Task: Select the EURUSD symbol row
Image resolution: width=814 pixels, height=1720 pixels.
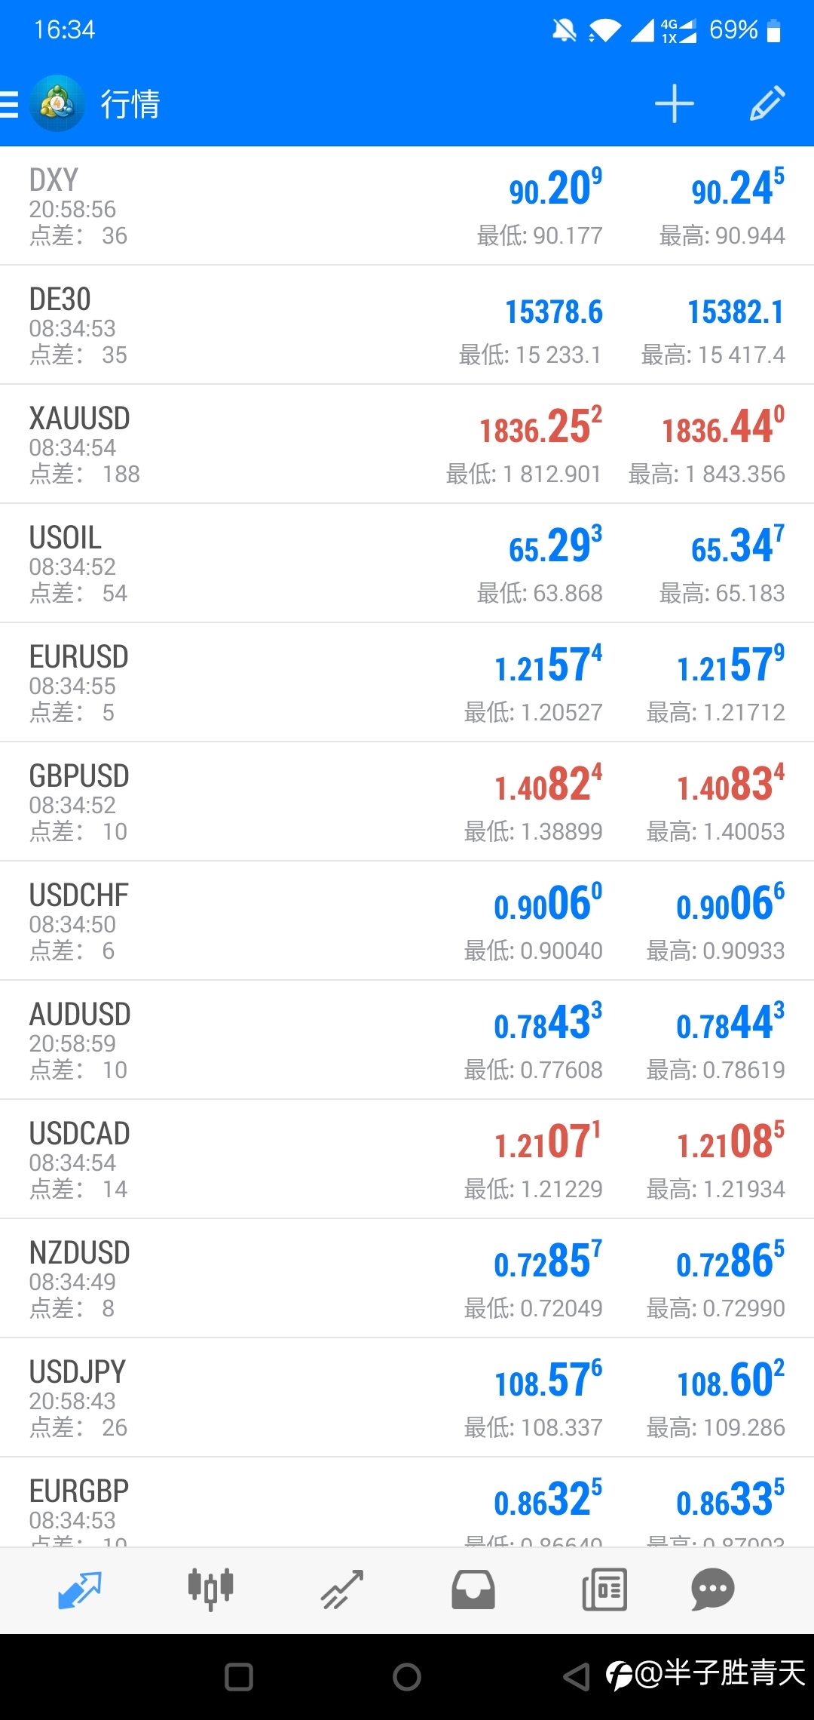Action: click(407, 683)
